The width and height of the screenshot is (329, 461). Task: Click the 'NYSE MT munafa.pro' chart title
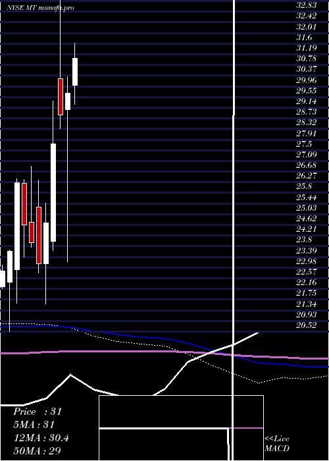(x=40, y=8)
